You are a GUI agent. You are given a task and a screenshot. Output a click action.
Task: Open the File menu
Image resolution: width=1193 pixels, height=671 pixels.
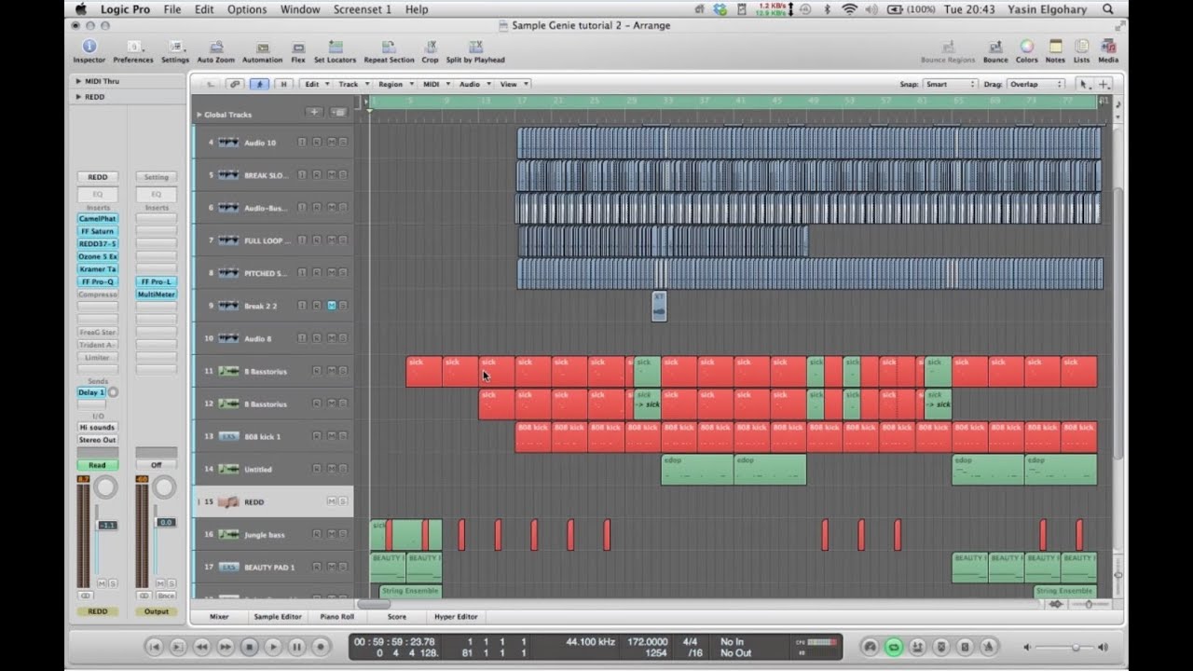172,9
